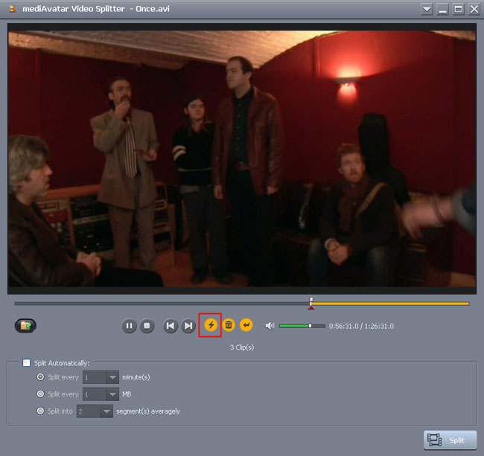Set a split point with the lightning icon
This screenshot has height=456, width=484.
click(211, 325)
